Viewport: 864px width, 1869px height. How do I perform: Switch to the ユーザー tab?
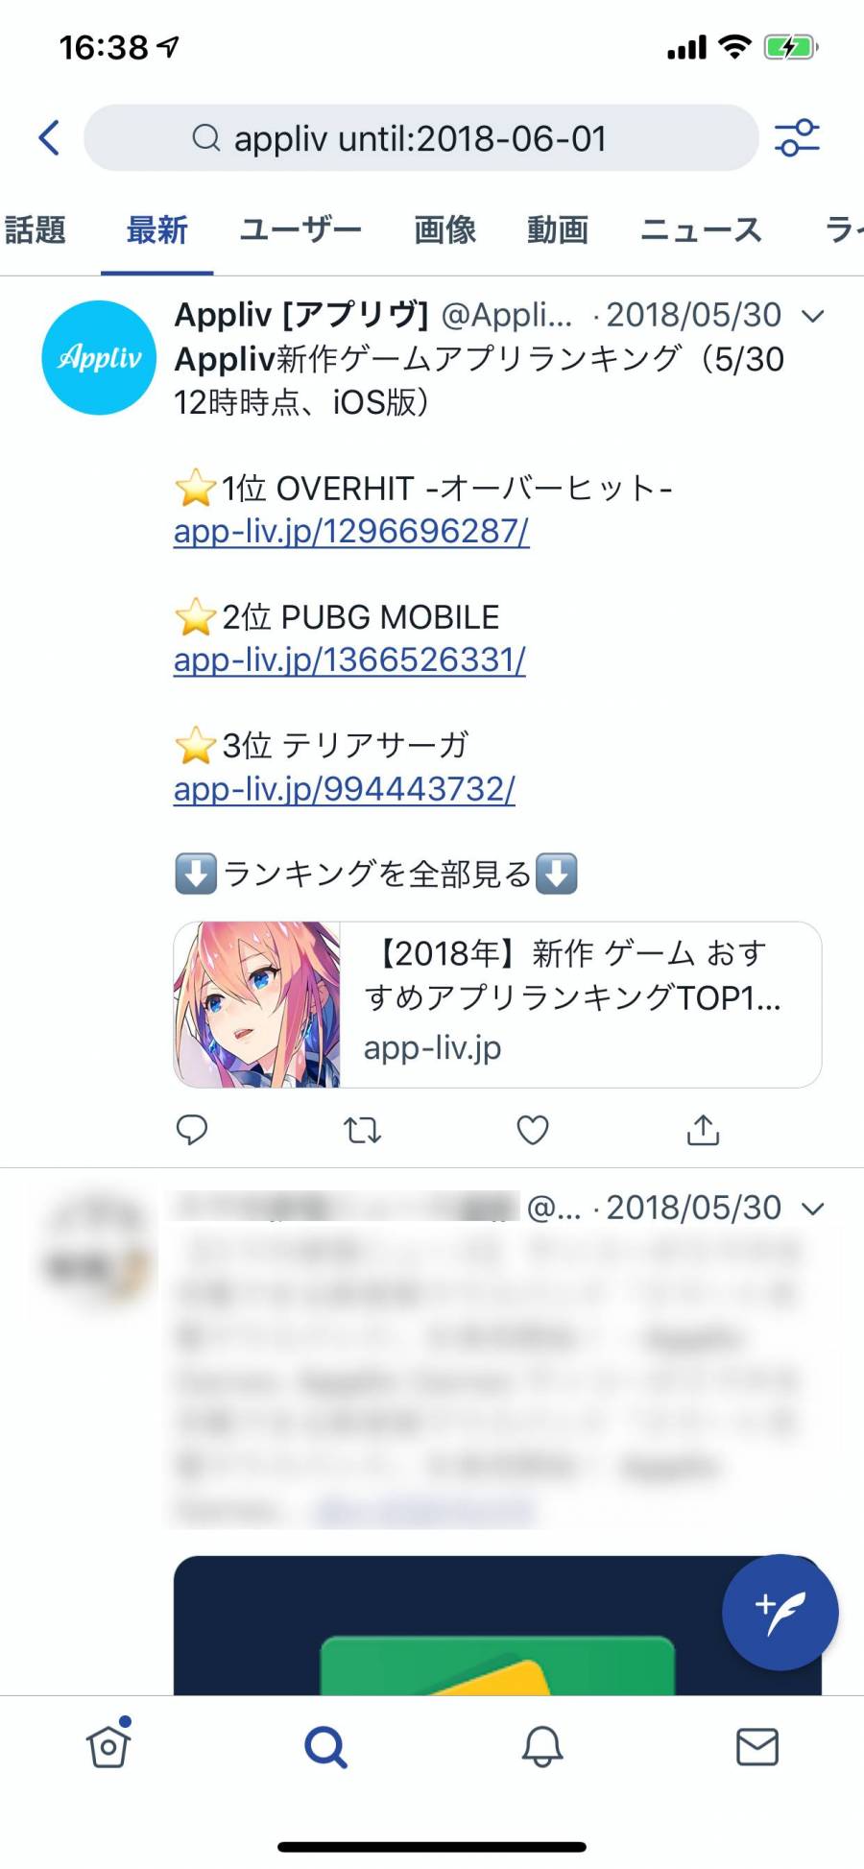[300, 230]
